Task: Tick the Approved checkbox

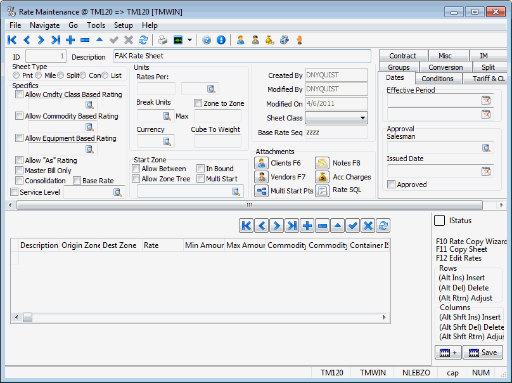Action: pos(392,185)
